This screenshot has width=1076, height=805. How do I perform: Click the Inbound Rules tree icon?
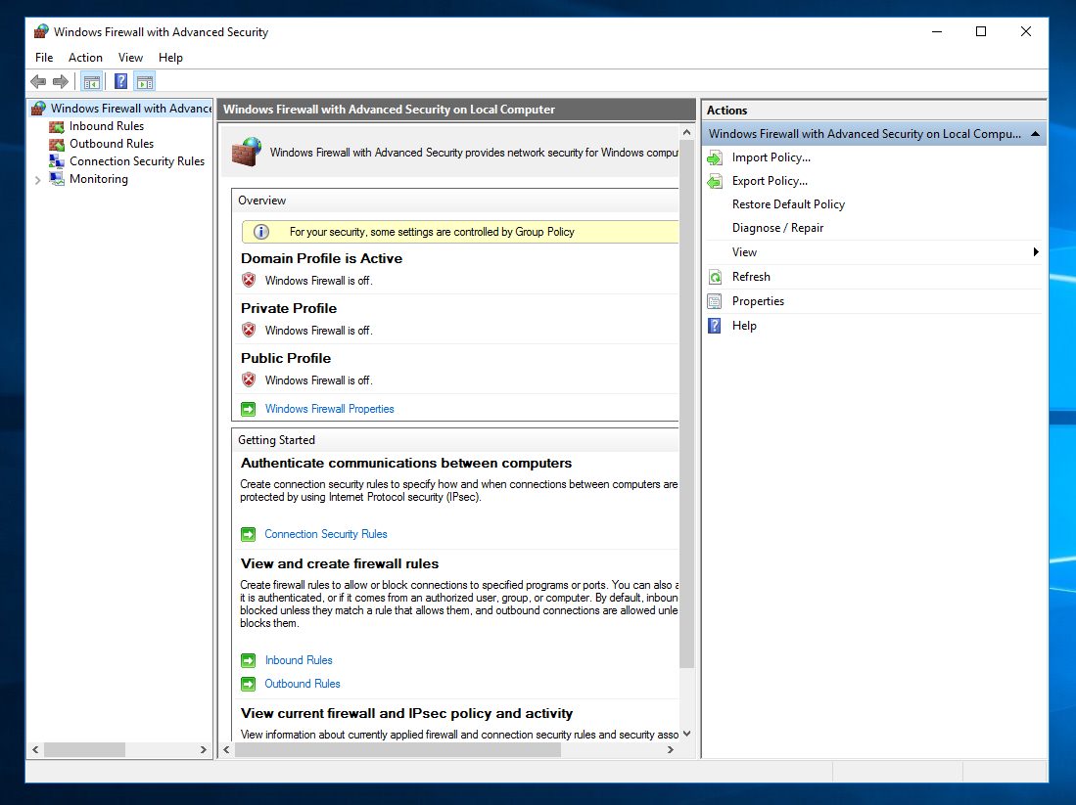57,126
